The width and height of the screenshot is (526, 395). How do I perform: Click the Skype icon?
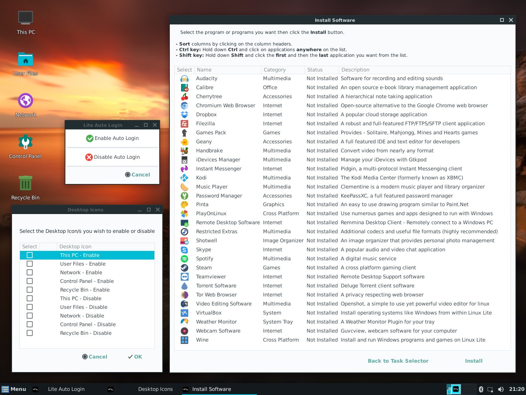(184, 250)
